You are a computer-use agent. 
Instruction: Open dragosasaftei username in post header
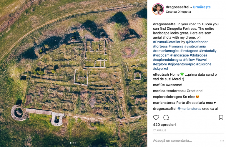click(x=177, y=7)
